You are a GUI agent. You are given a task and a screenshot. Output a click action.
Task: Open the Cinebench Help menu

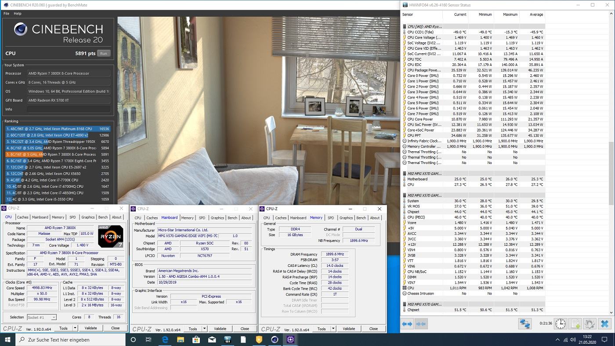coord(18,14)
